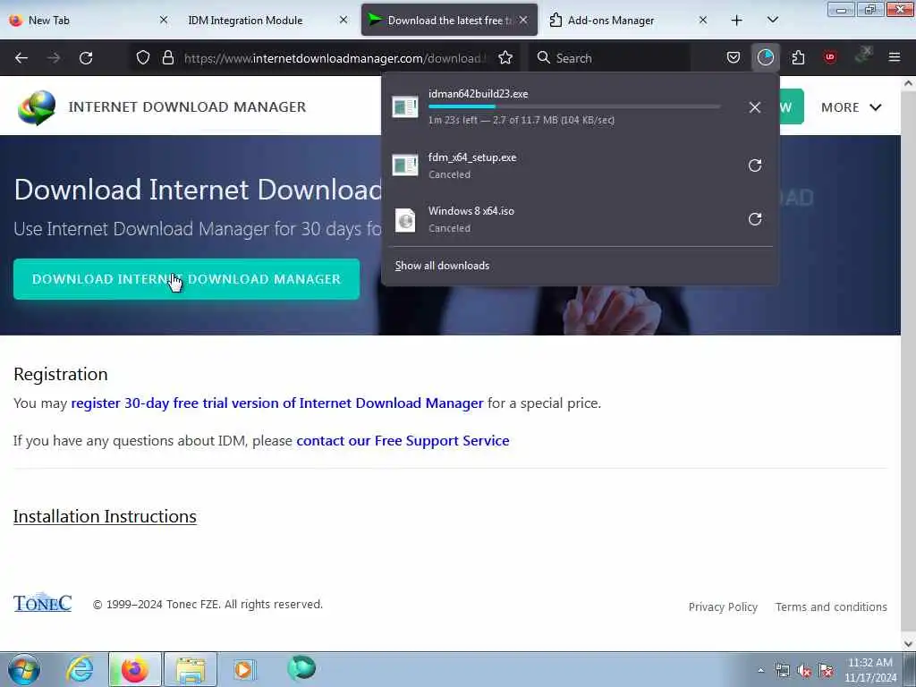Screen dimensions: 916x687
Task: Close the New Tab tab
Action: coord(164,20)
